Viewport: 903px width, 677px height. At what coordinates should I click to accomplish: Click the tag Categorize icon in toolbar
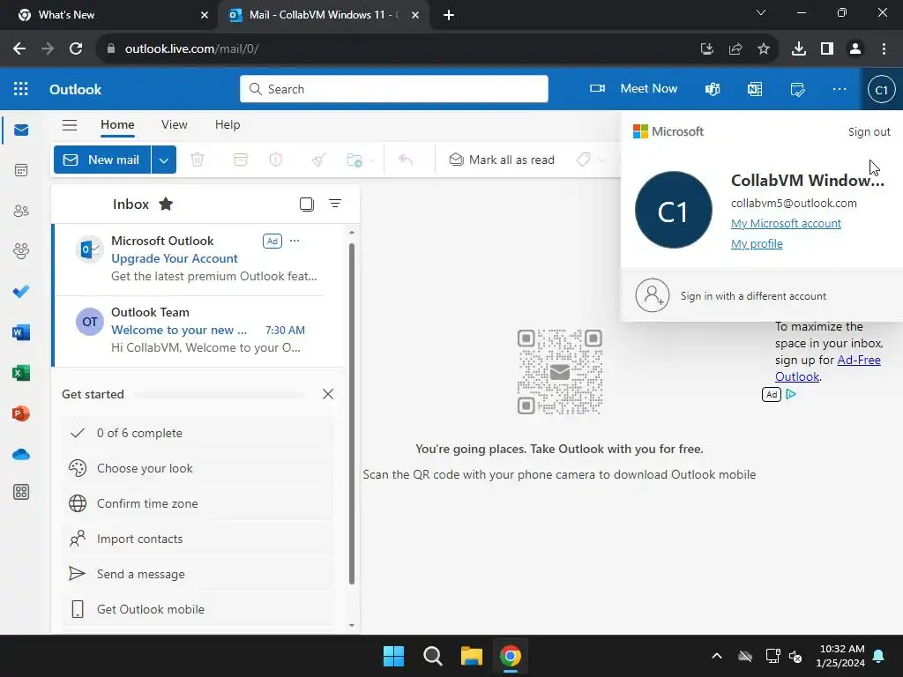pos(584,160)
